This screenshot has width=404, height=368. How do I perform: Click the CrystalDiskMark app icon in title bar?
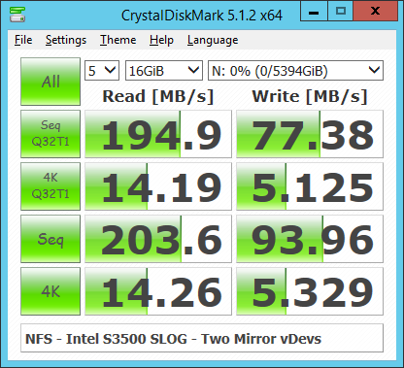pos(17,15)
